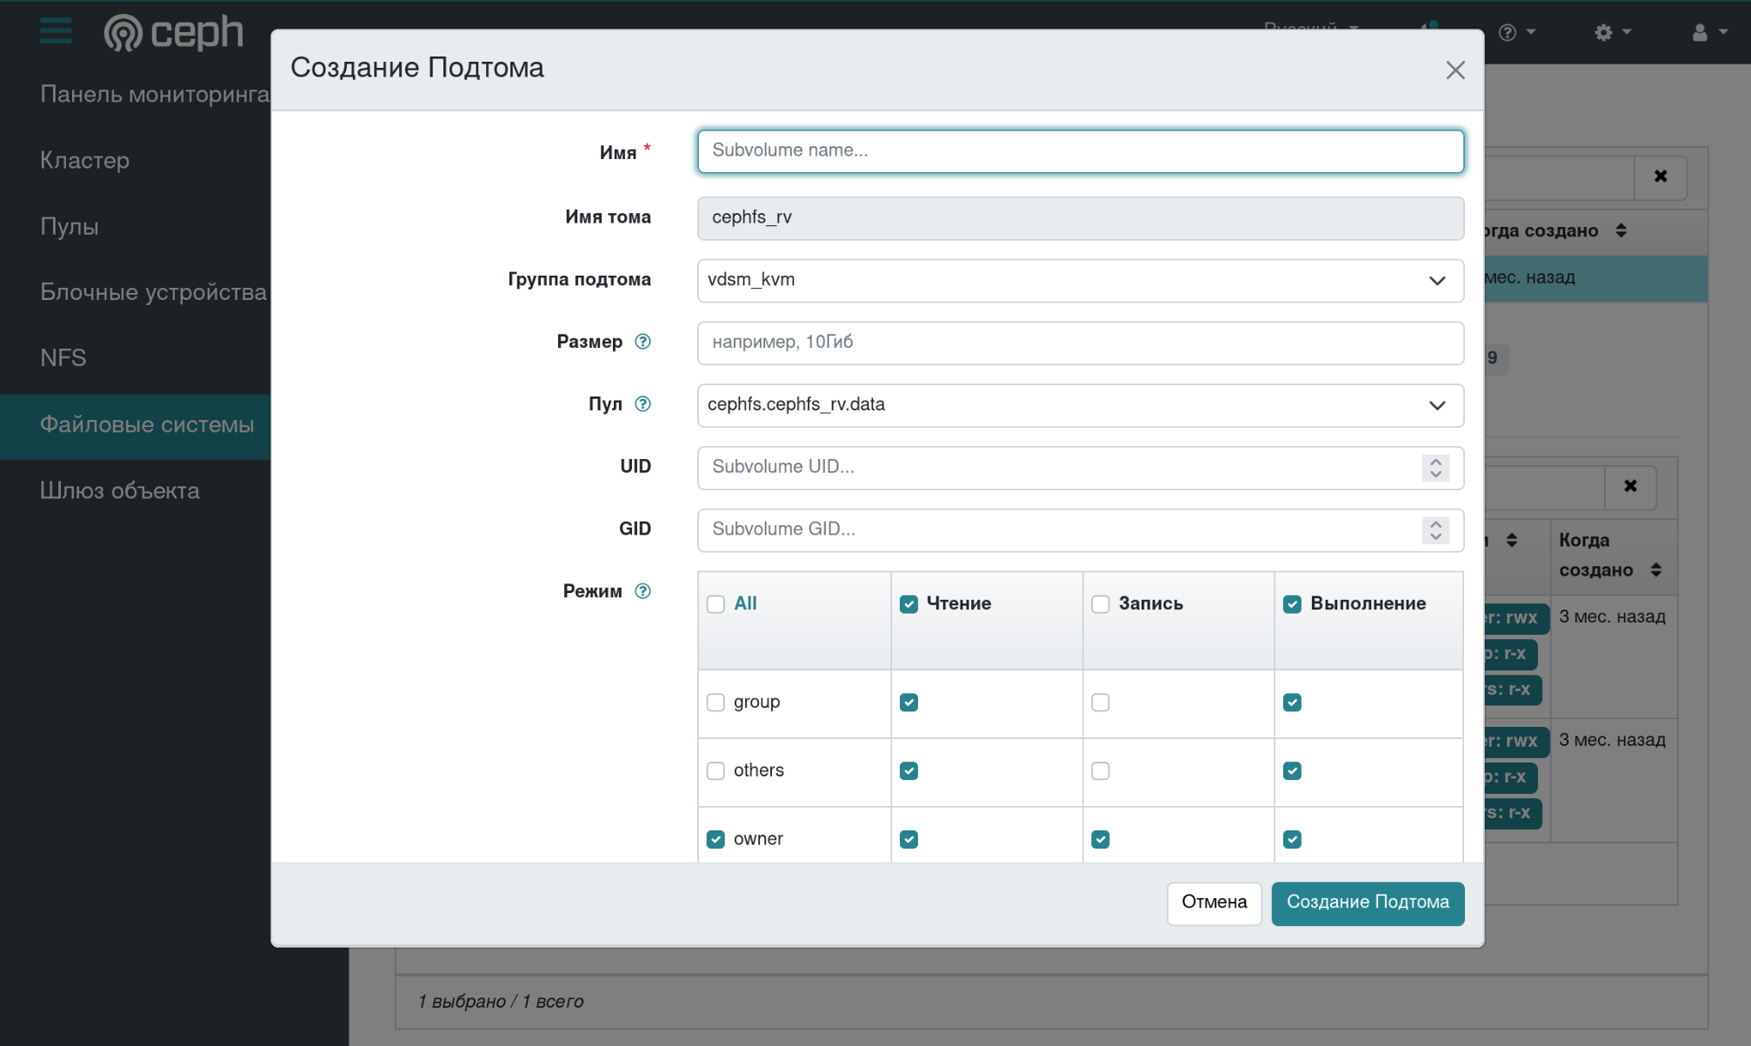Click the help icon next to Размер
The height and width of the screenshot is (1046, 1751).
[642, 342]
